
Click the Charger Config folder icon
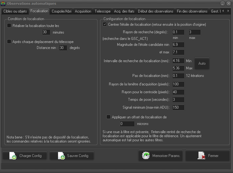click(13, 156)
